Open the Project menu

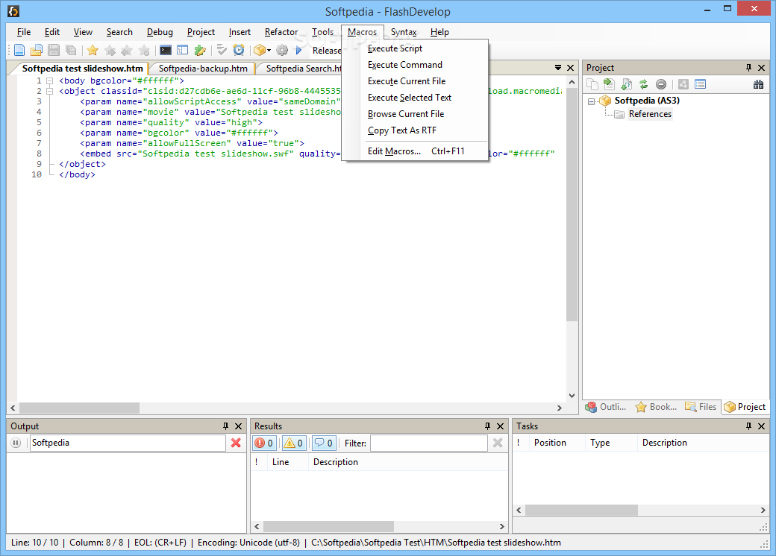click(201, 32)
